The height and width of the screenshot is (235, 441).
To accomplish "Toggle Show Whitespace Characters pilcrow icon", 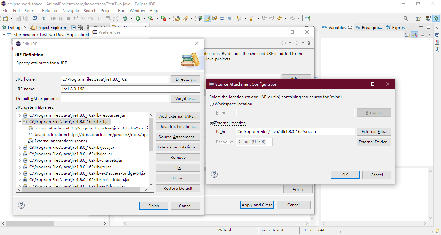I will coord(230,18).
